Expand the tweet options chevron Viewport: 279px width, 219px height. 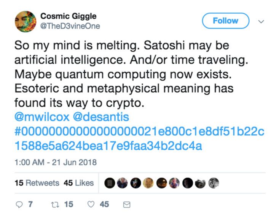(x=261, y=21)
